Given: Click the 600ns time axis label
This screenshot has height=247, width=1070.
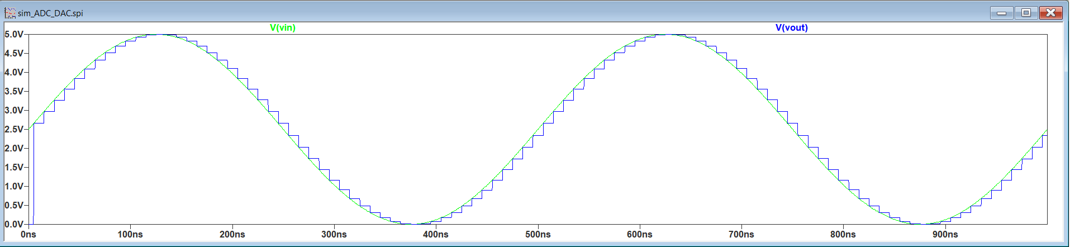Looking at the screenshot, I should tap(640, 235).
